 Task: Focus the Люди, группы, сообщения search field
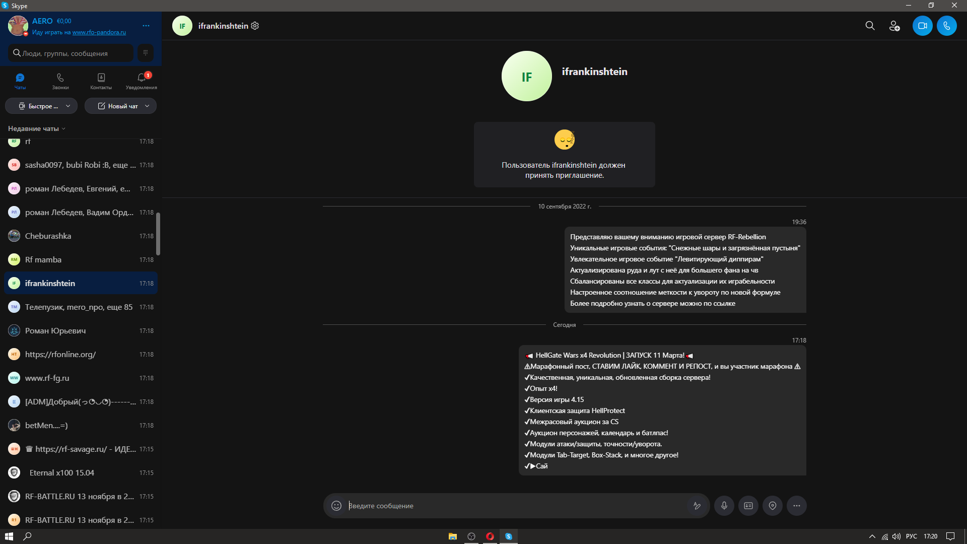(x=71, y=53)
